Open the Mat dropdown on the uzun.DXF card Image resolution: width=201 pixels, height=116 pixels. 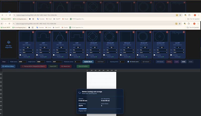tap(179, 50)
